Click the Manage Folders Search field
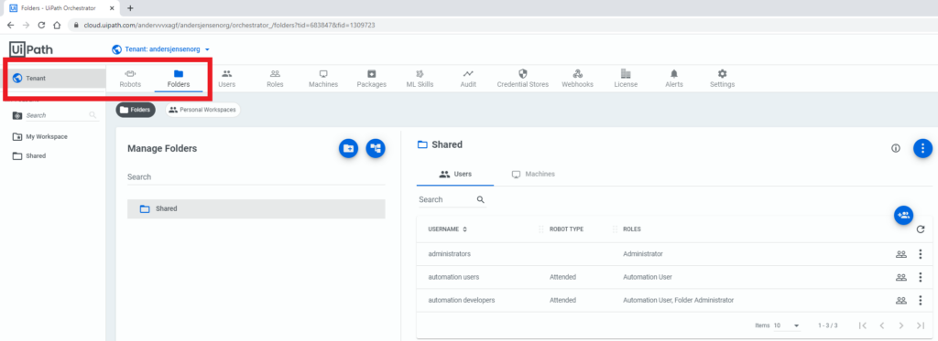938x341 pixels. coord(256,177)
